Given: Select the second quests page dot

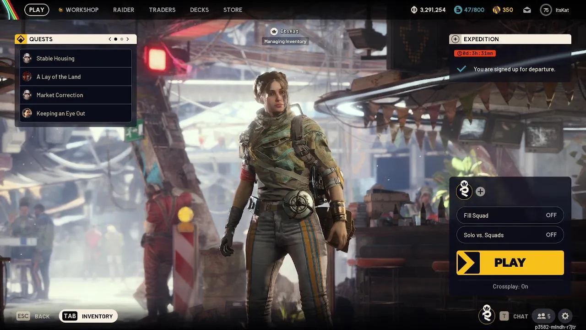Looking at the screenshot, I should pyautogui.click(x=121, y=39).
